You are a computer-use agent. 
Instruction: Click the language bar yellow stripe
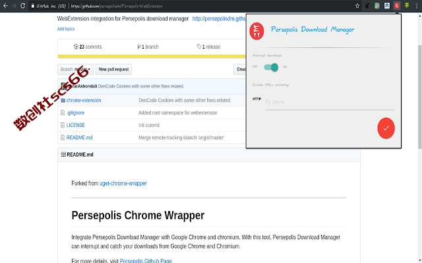(x=152, y=57)
